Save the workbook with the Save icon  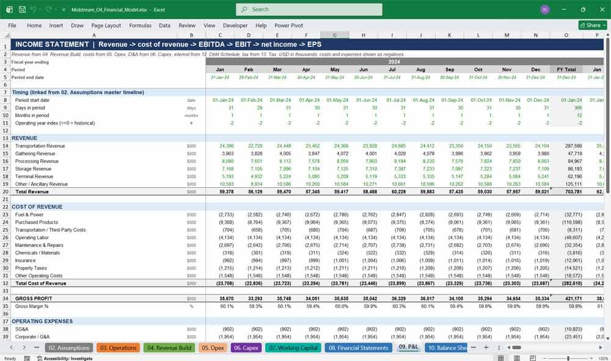pos(22,9)
